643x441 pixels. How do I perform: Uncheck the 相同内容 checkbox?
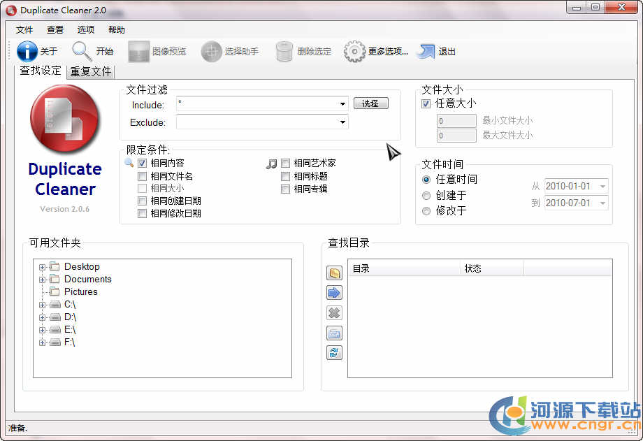click(x=143, y=163)
